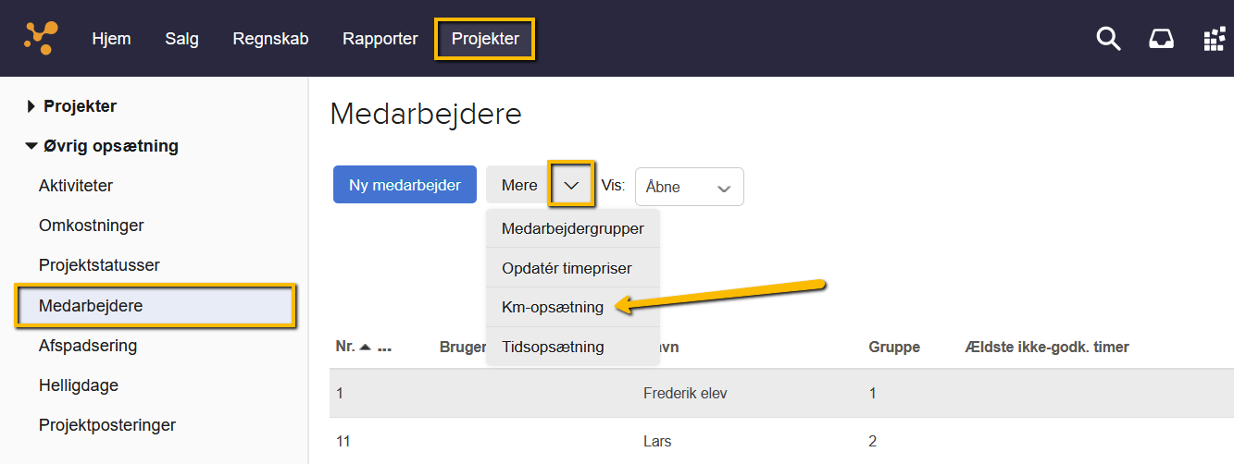Image resolution: width=1234 pixels, height=464 pixels.
Task: Go to the Regnskab tab
Action: click(x=270, y=39)
